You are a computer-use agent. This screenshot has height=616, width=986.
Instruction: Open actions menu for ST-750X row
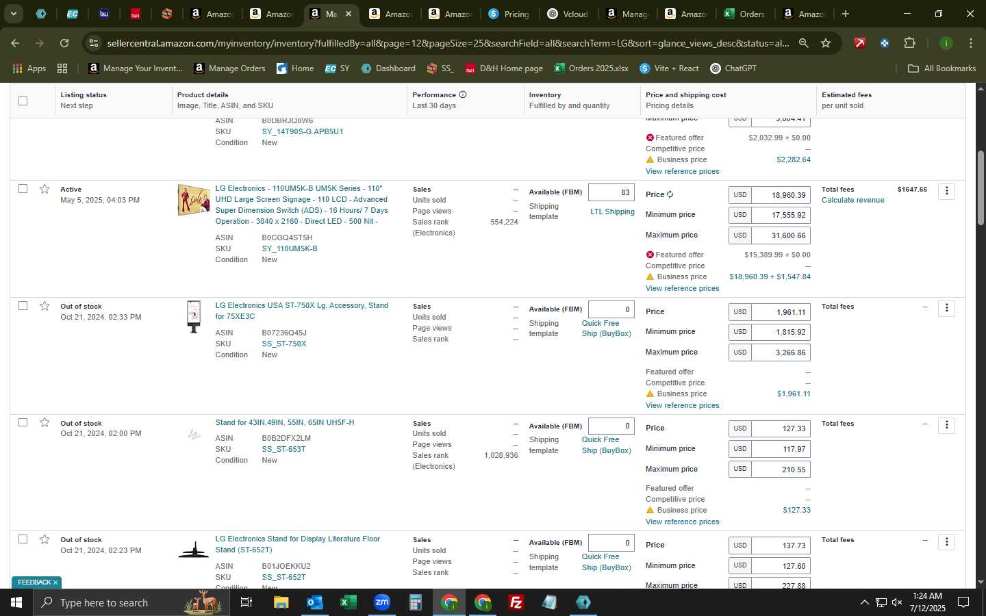tap(946, 308)
